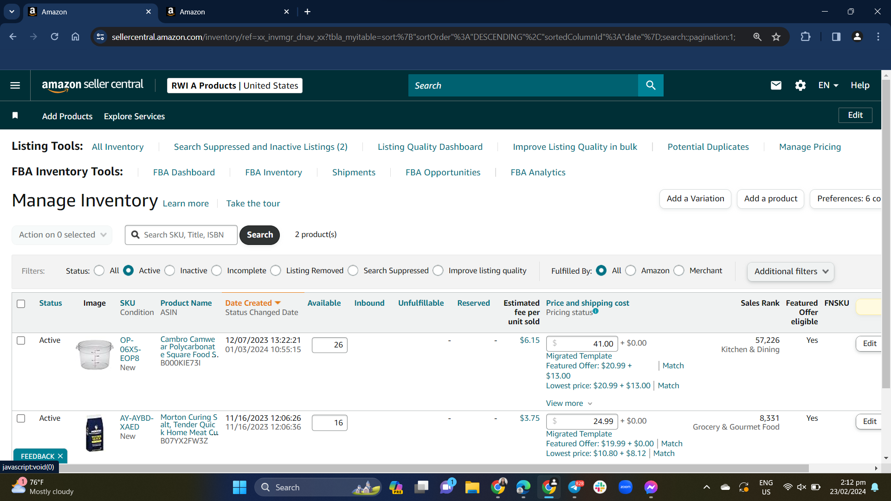Open Zoom from the taskbar
The image size is (891, 501).
coord(626,487)
